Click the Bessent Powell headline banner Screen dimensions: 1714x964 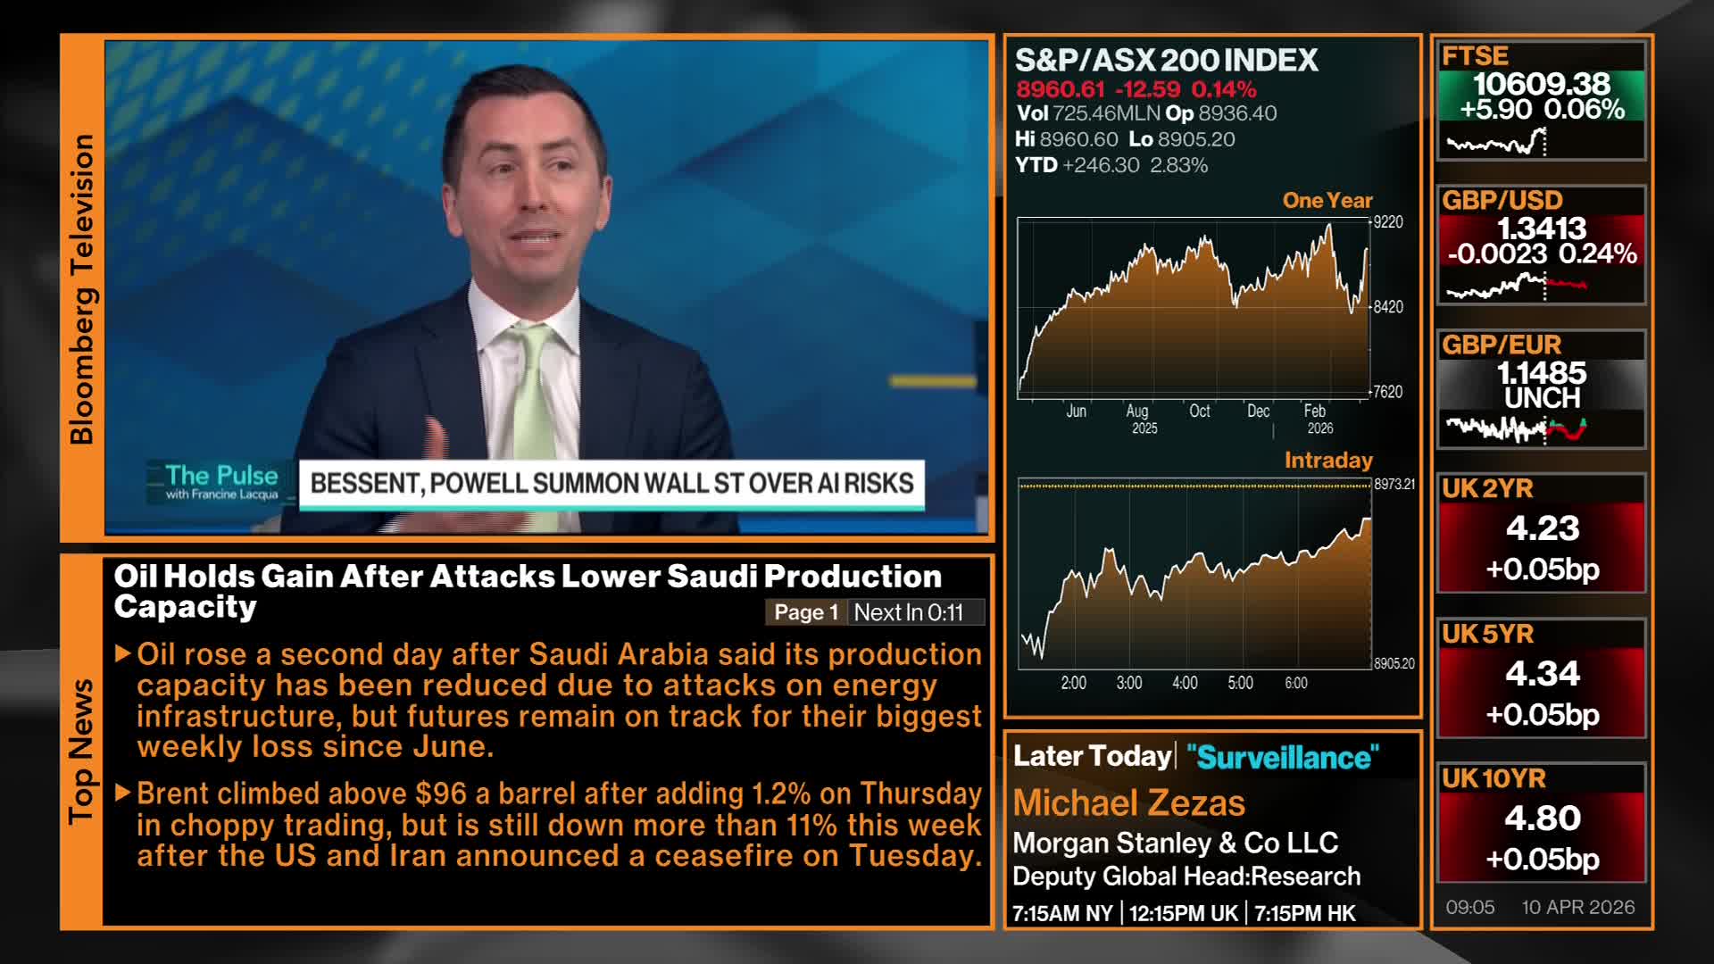pyautogui.click(x=612, y=484)
